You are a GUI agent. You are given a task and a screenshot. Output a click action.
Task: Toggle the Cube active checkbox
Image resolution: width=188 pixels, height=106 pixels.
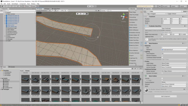click(x=148, y=11)
